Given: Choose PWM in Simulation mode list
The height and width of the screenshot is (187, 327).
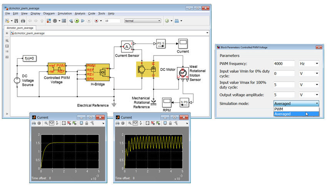Looking at the screenshot, I should 296,109.
